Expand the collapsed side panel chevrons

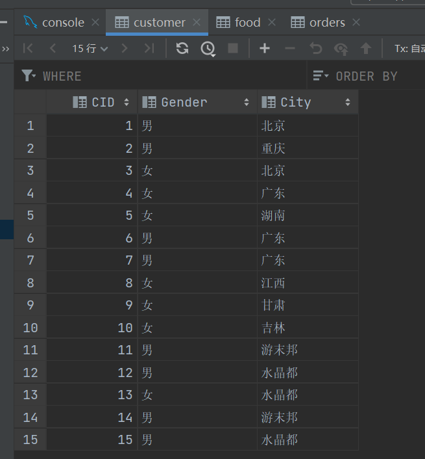tap(6, 49)
